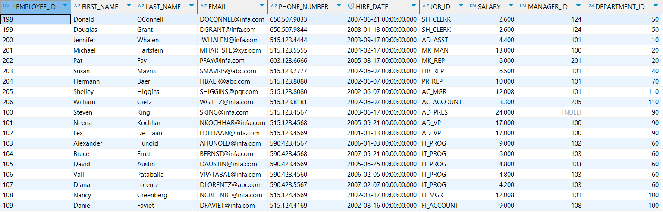663x212 pixels.
Task: Select employee ID cell 100
Action: 35,112
